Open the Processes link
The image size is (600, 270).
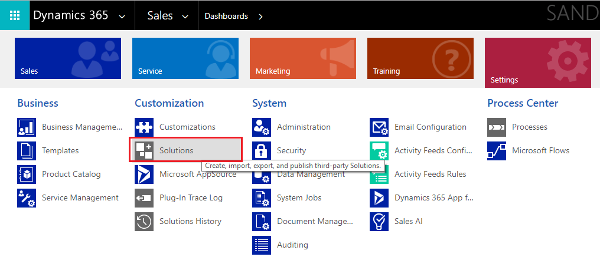pyautogui.click(x=529, y=127)
